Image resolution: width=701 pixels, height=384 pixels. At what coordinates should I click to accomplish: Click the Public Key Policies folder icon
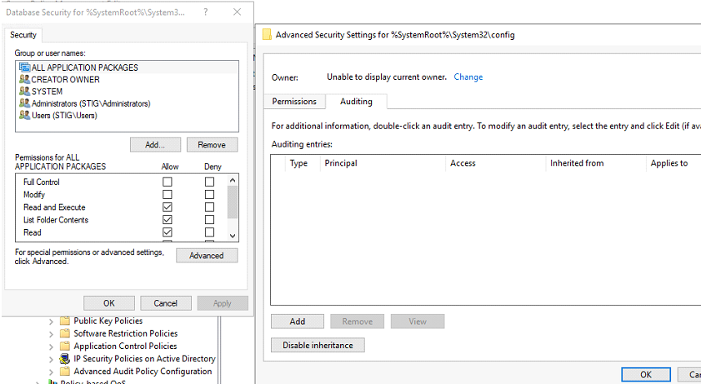tap(65, 321)
